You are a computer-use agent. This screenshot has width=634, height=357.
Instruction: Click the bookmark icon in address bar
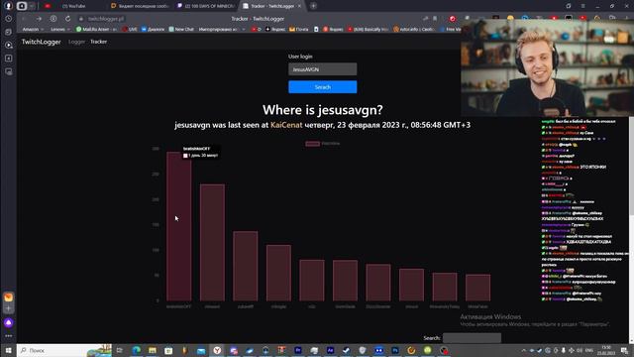click(x=435, y=19)
